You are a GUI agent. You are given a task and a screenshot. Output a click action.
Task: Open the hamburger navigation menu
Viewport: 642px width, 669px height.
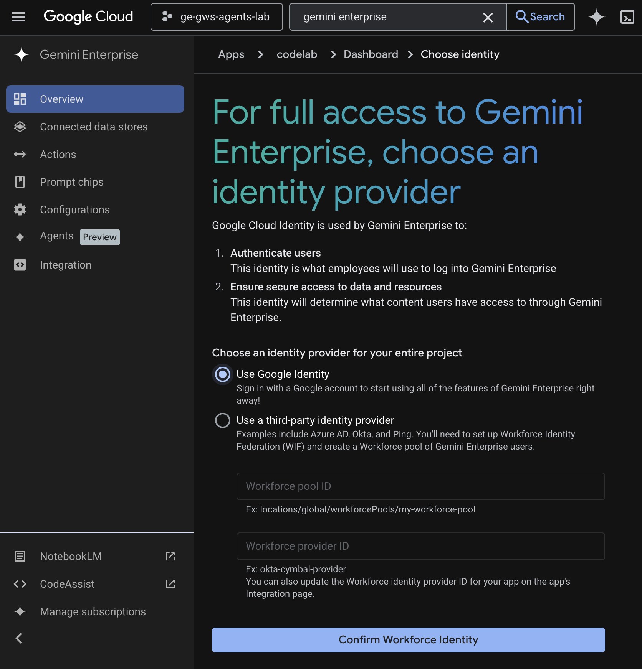tap(18, 17)
